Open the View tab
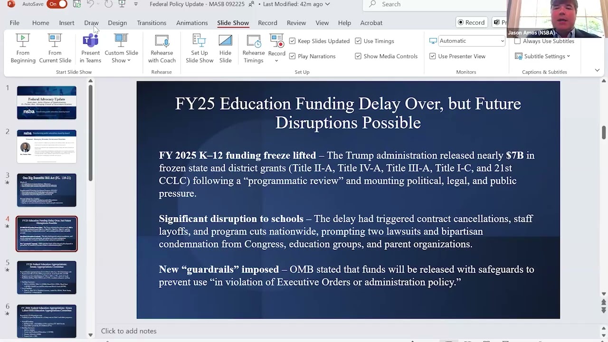This screenshot has height=342, width=608. pos(322,23)
